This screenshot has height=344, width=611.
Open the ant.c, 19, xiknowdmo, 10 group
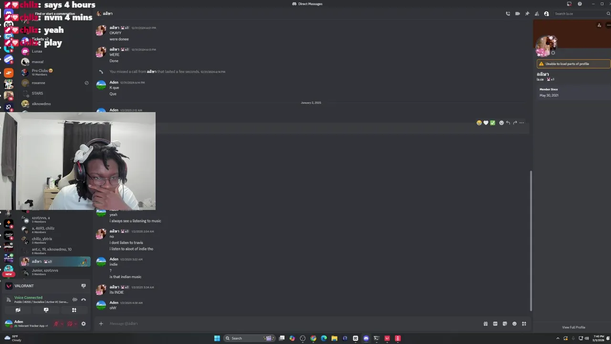[54, 251]
